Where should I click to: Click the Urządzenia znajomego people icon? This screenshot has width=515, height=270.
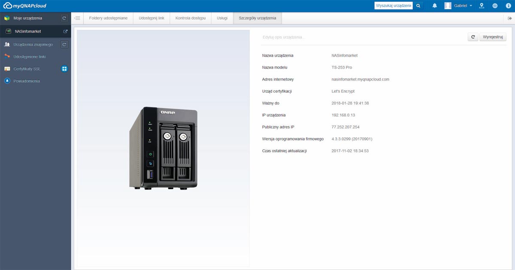[x=7, y=44]
